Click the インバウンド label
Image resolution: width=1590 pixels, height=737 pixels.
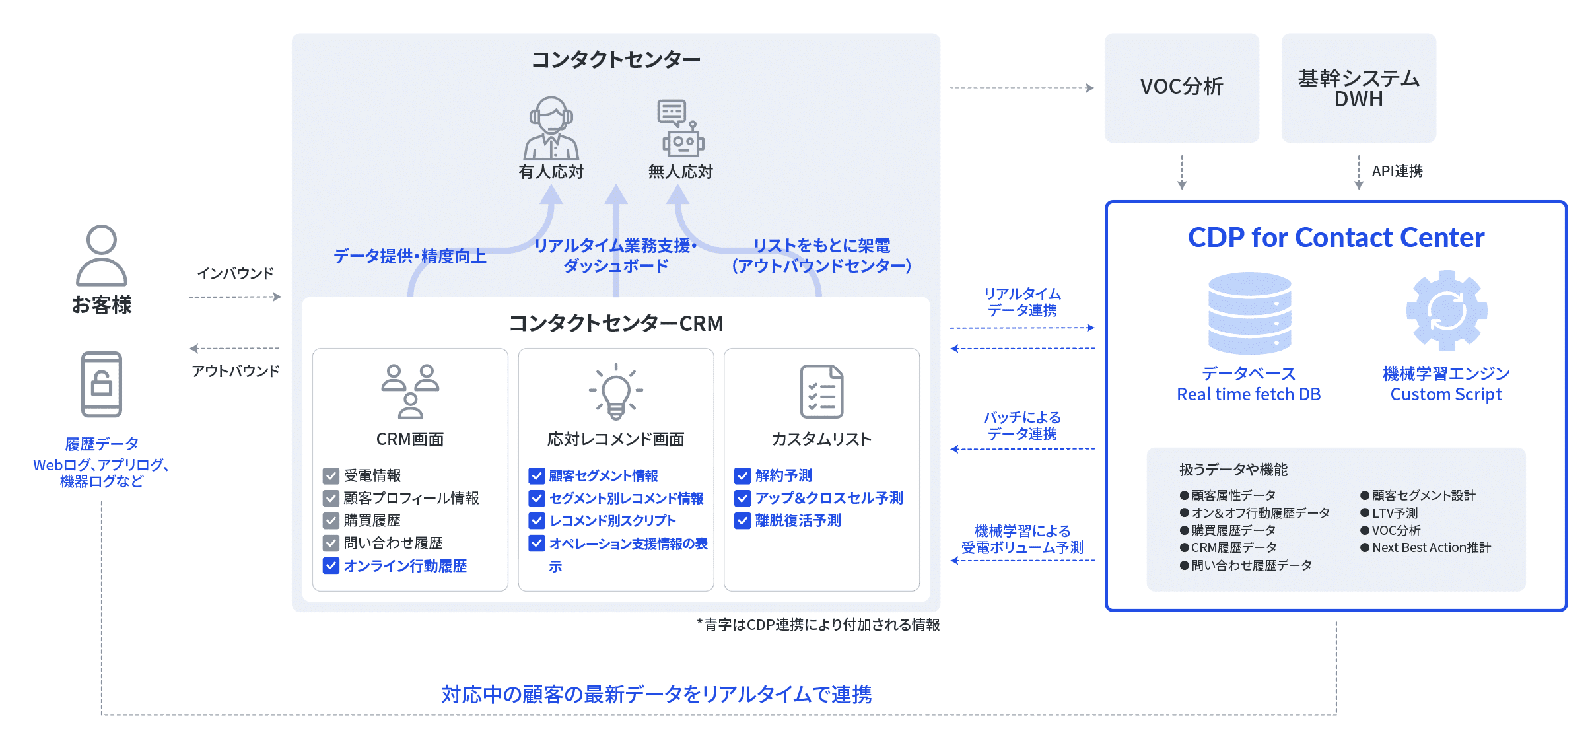click(x=236, y=273)
